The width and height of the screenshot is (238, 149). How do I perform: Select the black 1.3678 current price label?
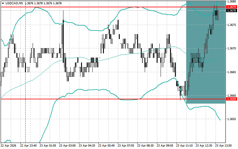point(232,10)
